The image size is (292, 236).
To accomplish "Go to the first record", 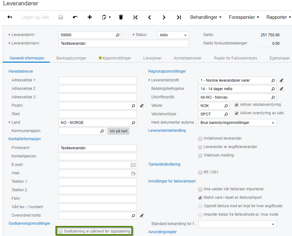I will tap(135, 17).
